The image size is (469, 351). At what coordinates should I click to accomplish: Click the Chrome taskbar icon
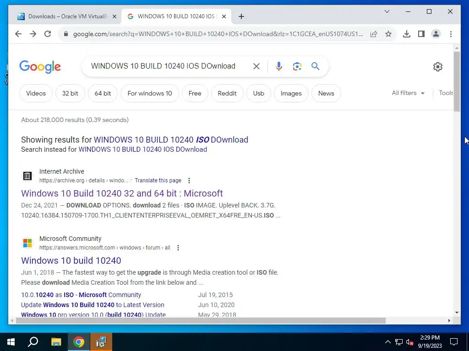[x=79, y=342]
